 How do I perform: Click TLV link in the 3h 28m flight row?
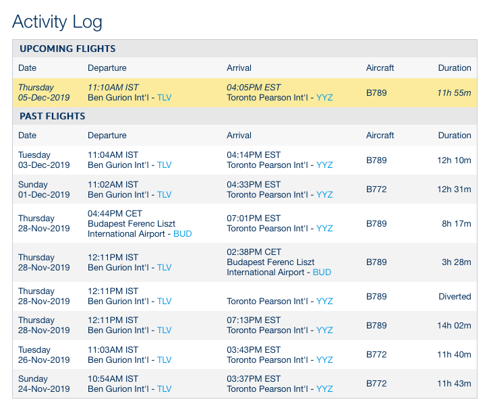pyautogui.click(x=164, y=268)
